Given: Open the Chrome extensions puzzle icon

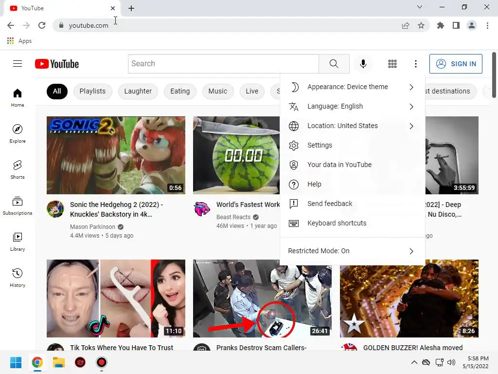Looking at the screenshot, I should click(x=441, y=25).
